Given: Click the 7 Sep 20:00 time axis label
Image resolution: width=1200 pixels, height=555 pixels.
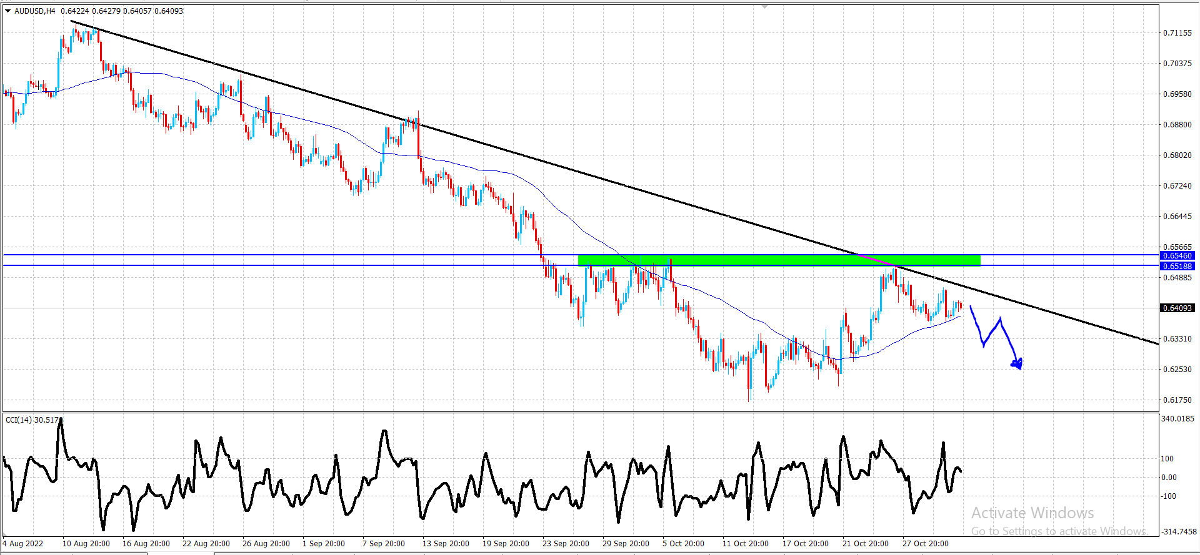Looking at the screenshot, I should [384, 543].
